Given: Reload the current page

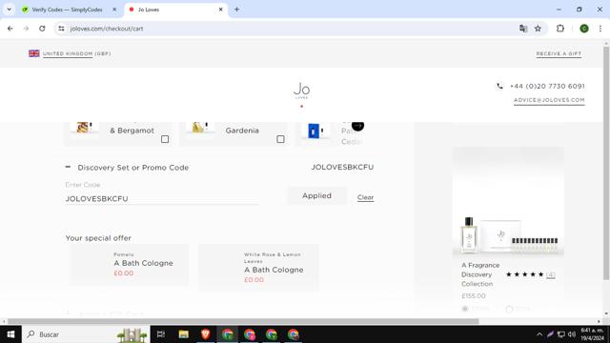Looking at the screenshot, I should pos(42,29).
